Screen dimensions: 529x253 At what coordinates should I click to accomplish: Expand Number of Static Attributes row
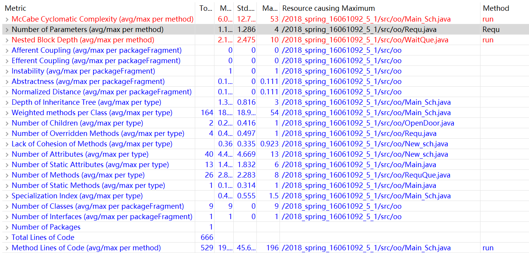coord(7,165)
